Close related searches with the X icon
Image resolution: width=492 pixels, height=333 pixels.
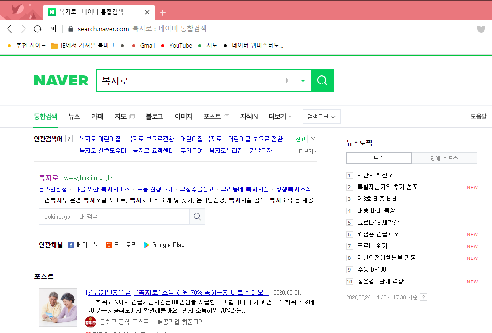(x=313, y=139)
